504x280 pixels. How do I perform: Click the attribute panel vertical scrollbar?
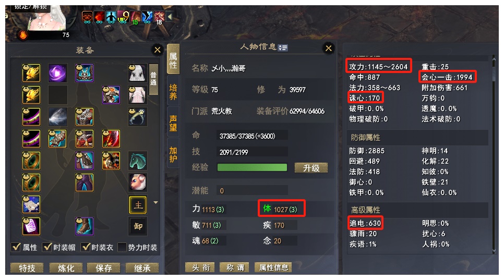click(x=494, y=154)
